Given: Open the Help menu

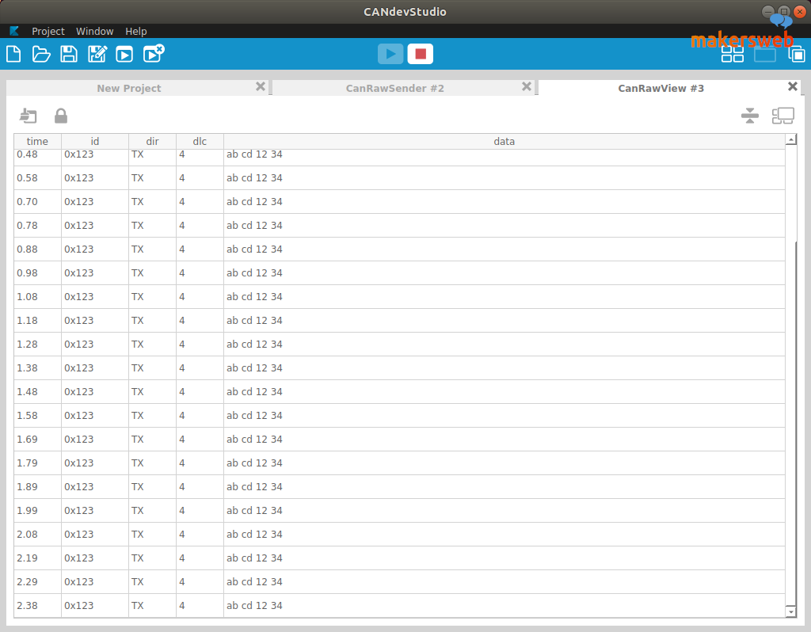Looking at the screenshot, I should (x=136, y=31).
